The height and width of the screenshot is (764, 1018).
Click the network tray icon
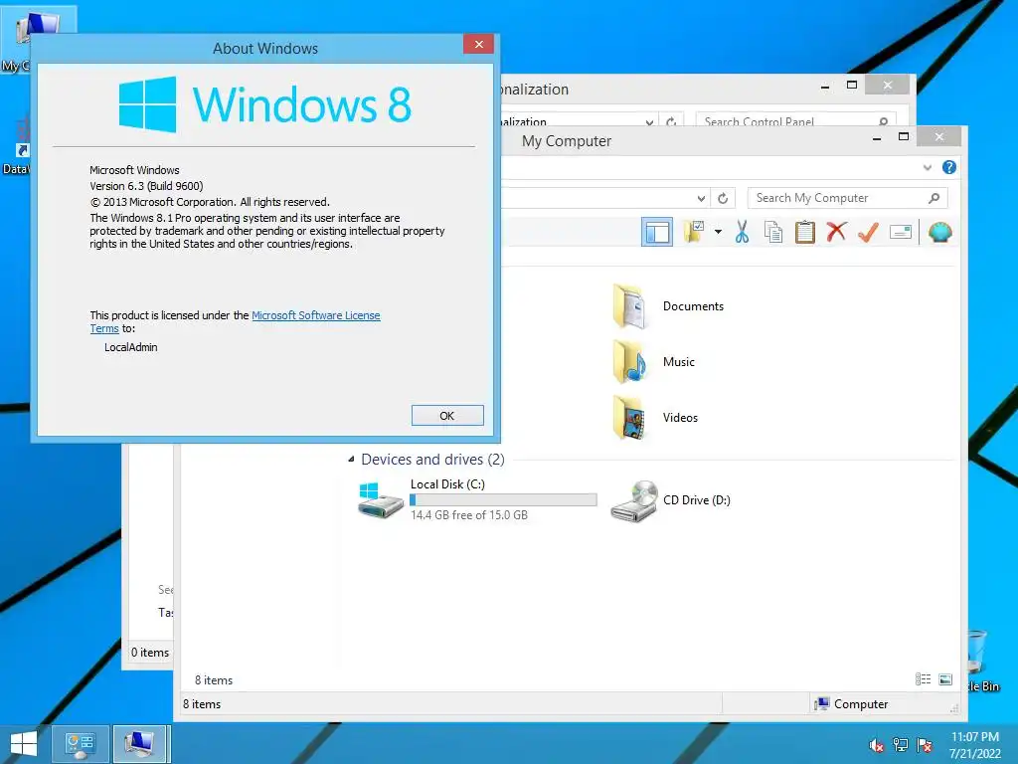coord(901,745)
